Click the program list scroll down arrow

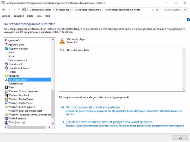[x=53, y=124]
